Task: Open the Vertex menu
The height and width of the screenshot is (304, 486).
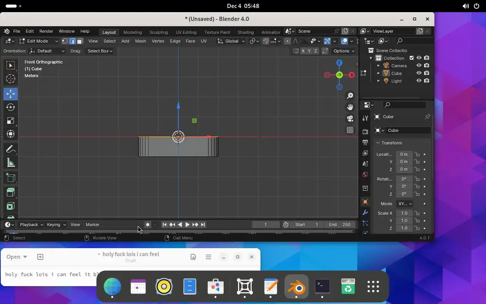Action: click(158, 41)
